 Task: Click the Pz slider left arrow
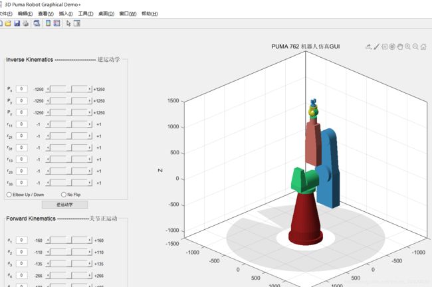pyautogui.click(x=48, y=112)
